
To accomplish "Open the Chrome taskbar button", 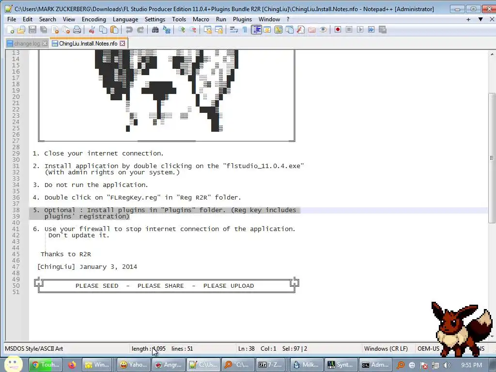I will click(x=45, y=365).
